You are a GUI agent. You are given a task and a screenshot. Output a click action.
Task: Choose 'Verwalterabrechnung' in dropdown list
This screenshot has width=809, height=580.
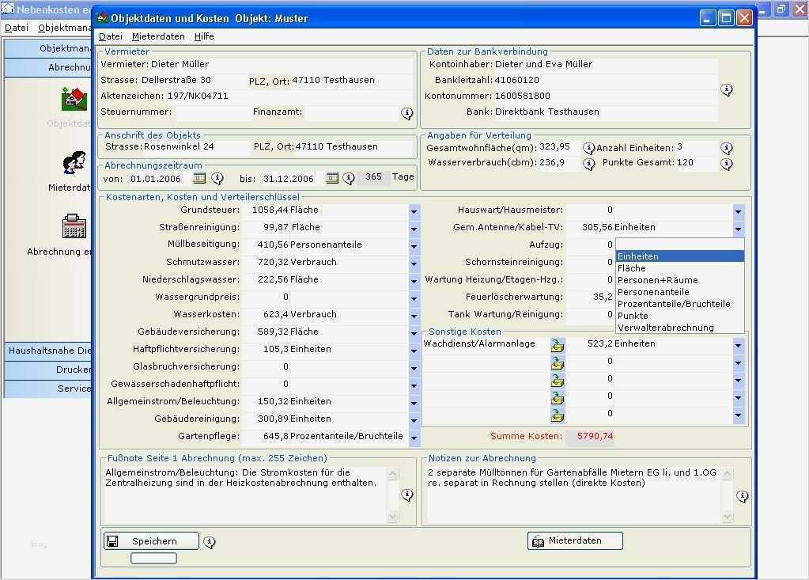[x=679, y=328]
